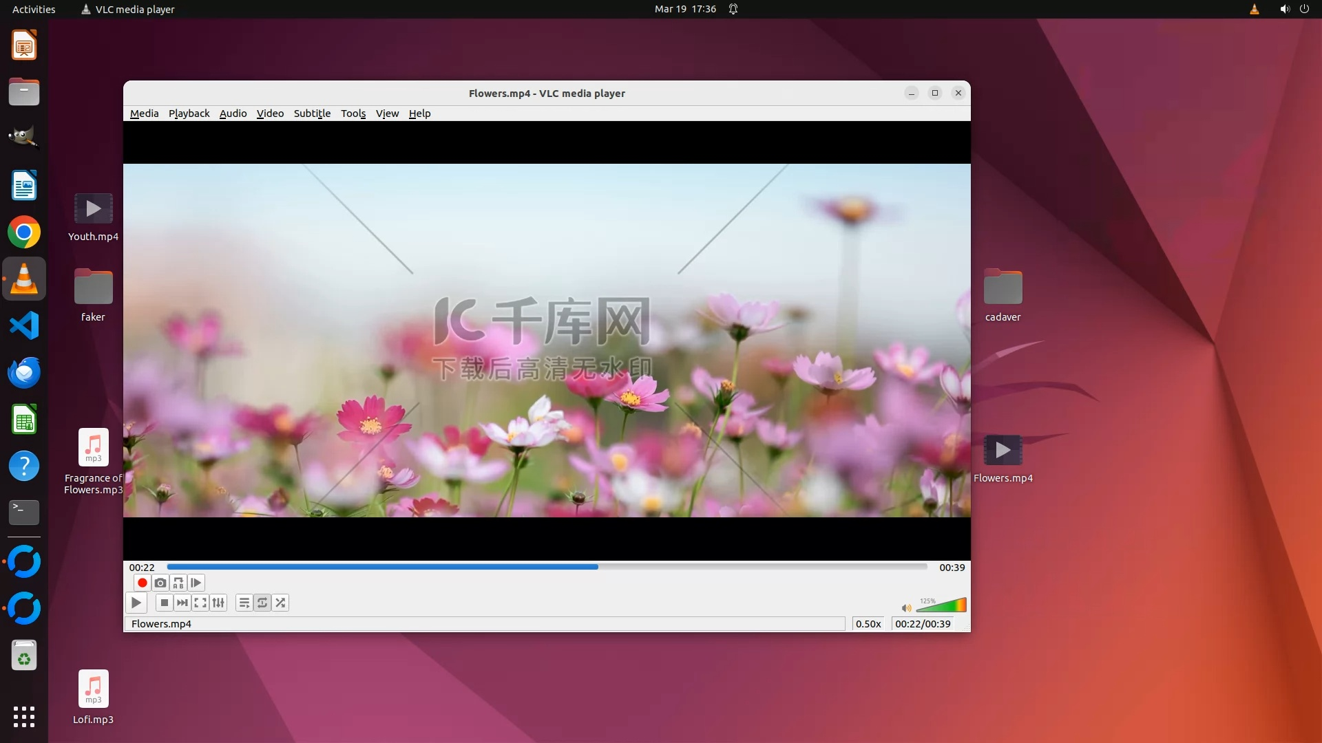Stop playback with the stop button

(164, 603)
